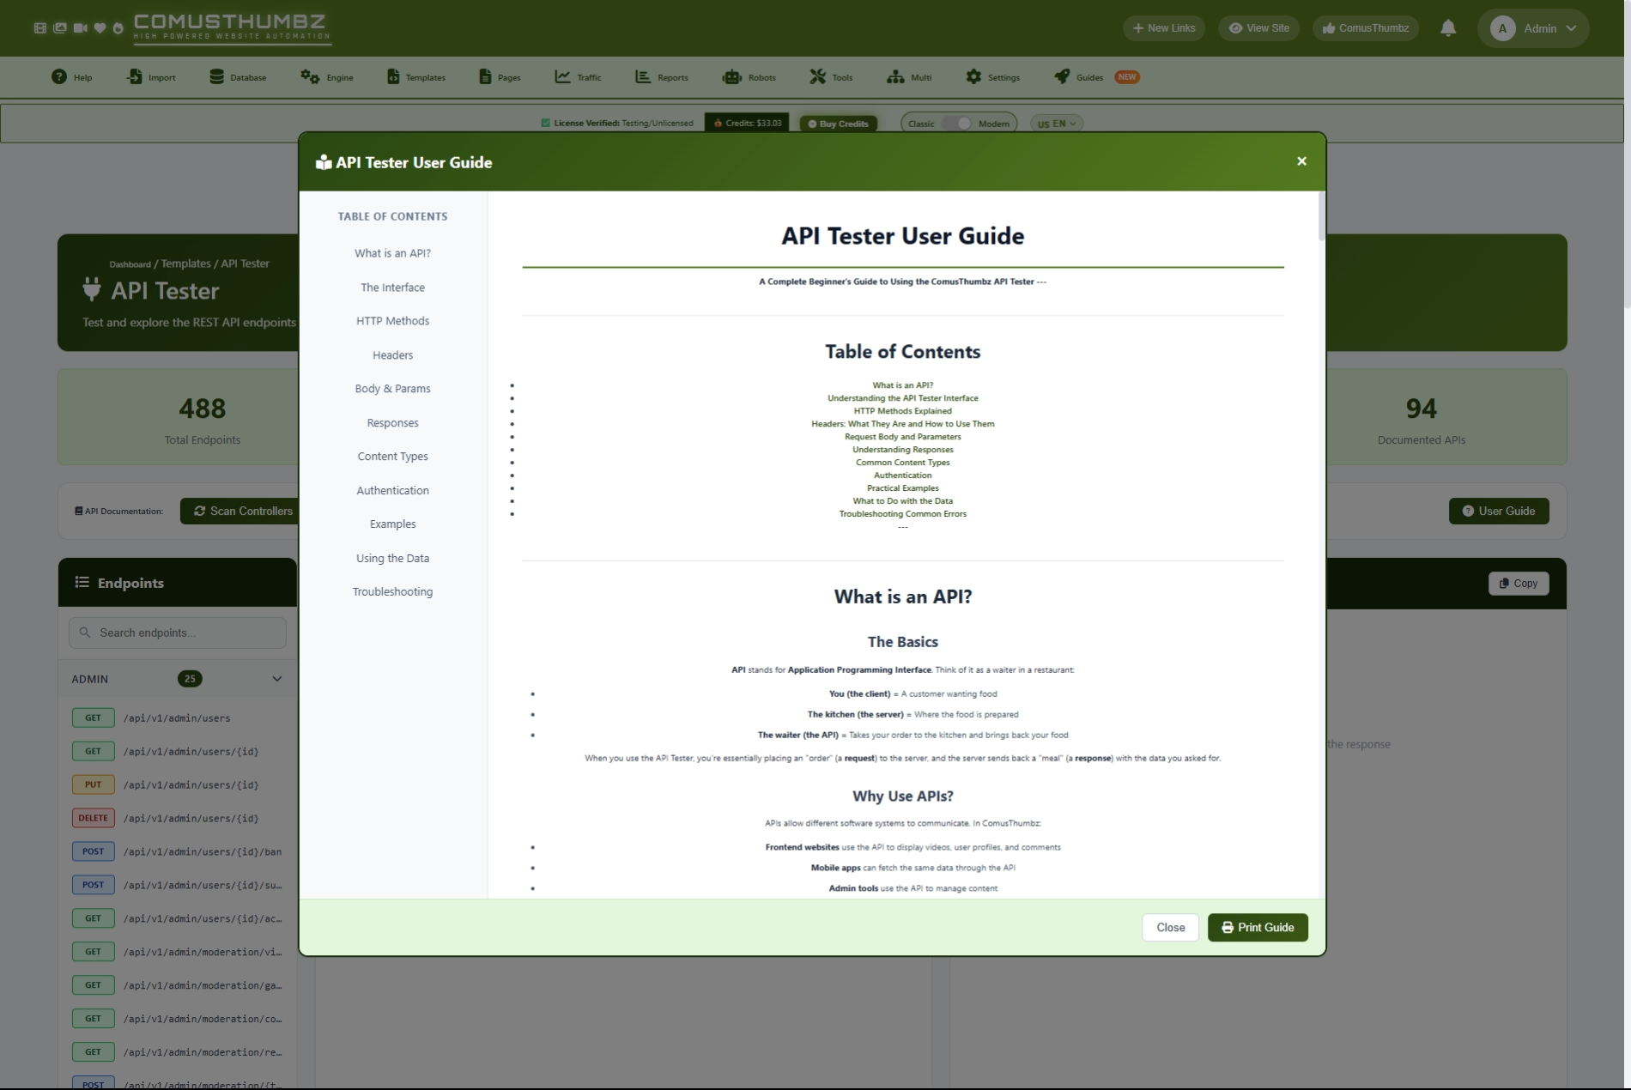Click the Database icon in navigation

point(216,77)
